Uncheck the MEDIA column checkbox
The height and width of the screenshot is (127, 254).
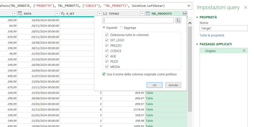(x=107, y=66)
